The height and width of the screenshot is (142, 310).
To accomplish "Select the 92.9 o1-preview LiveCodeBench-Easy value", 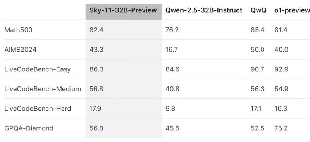I will (x=281, y=69).
